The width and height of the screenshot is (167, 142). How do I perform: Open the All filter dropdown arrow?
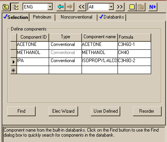pyautogui.click(x=111, y=7)
